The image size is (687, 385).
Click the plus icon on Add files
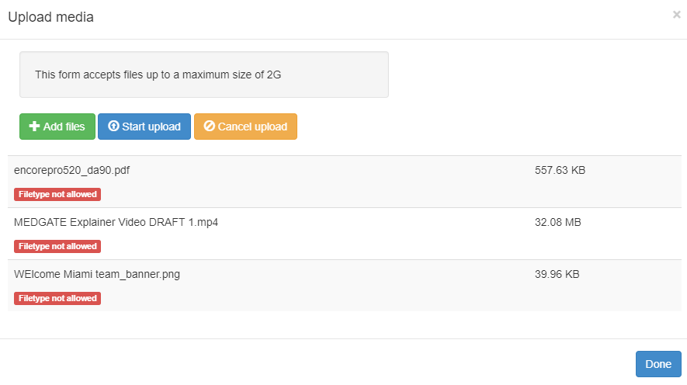34,127
